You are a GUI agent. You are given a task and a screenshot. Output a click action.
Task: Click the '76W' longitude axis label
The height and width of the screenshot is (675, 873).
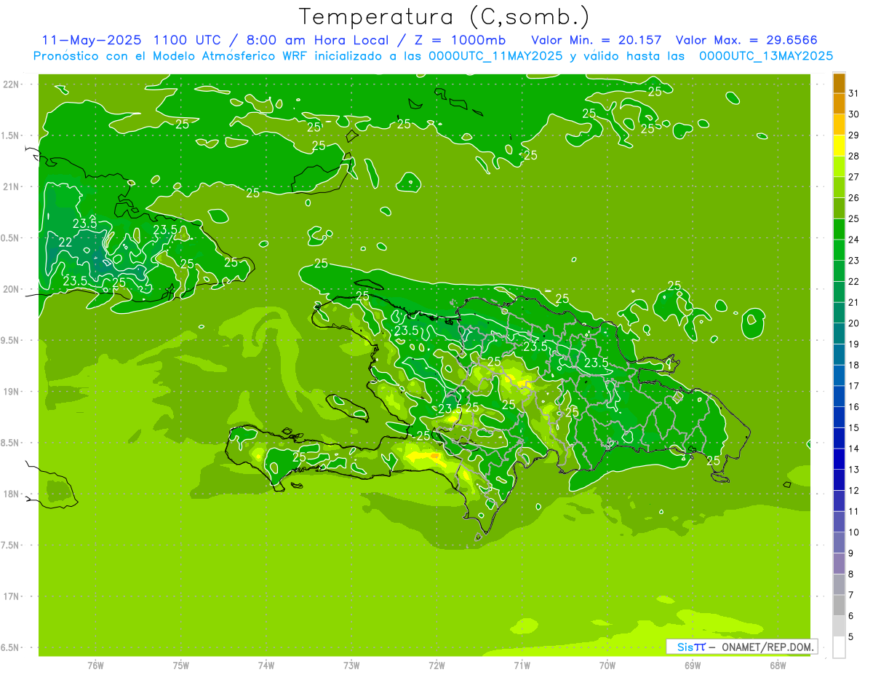(x=95, y=665)
